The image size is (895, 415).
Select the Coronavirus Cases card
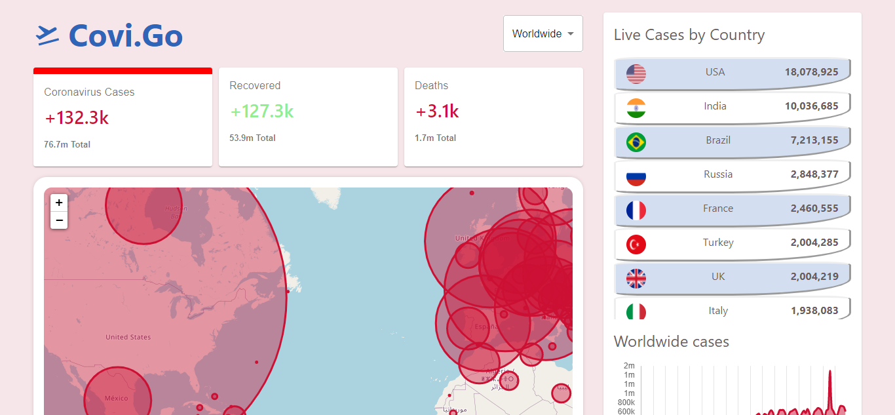(123, 117)
